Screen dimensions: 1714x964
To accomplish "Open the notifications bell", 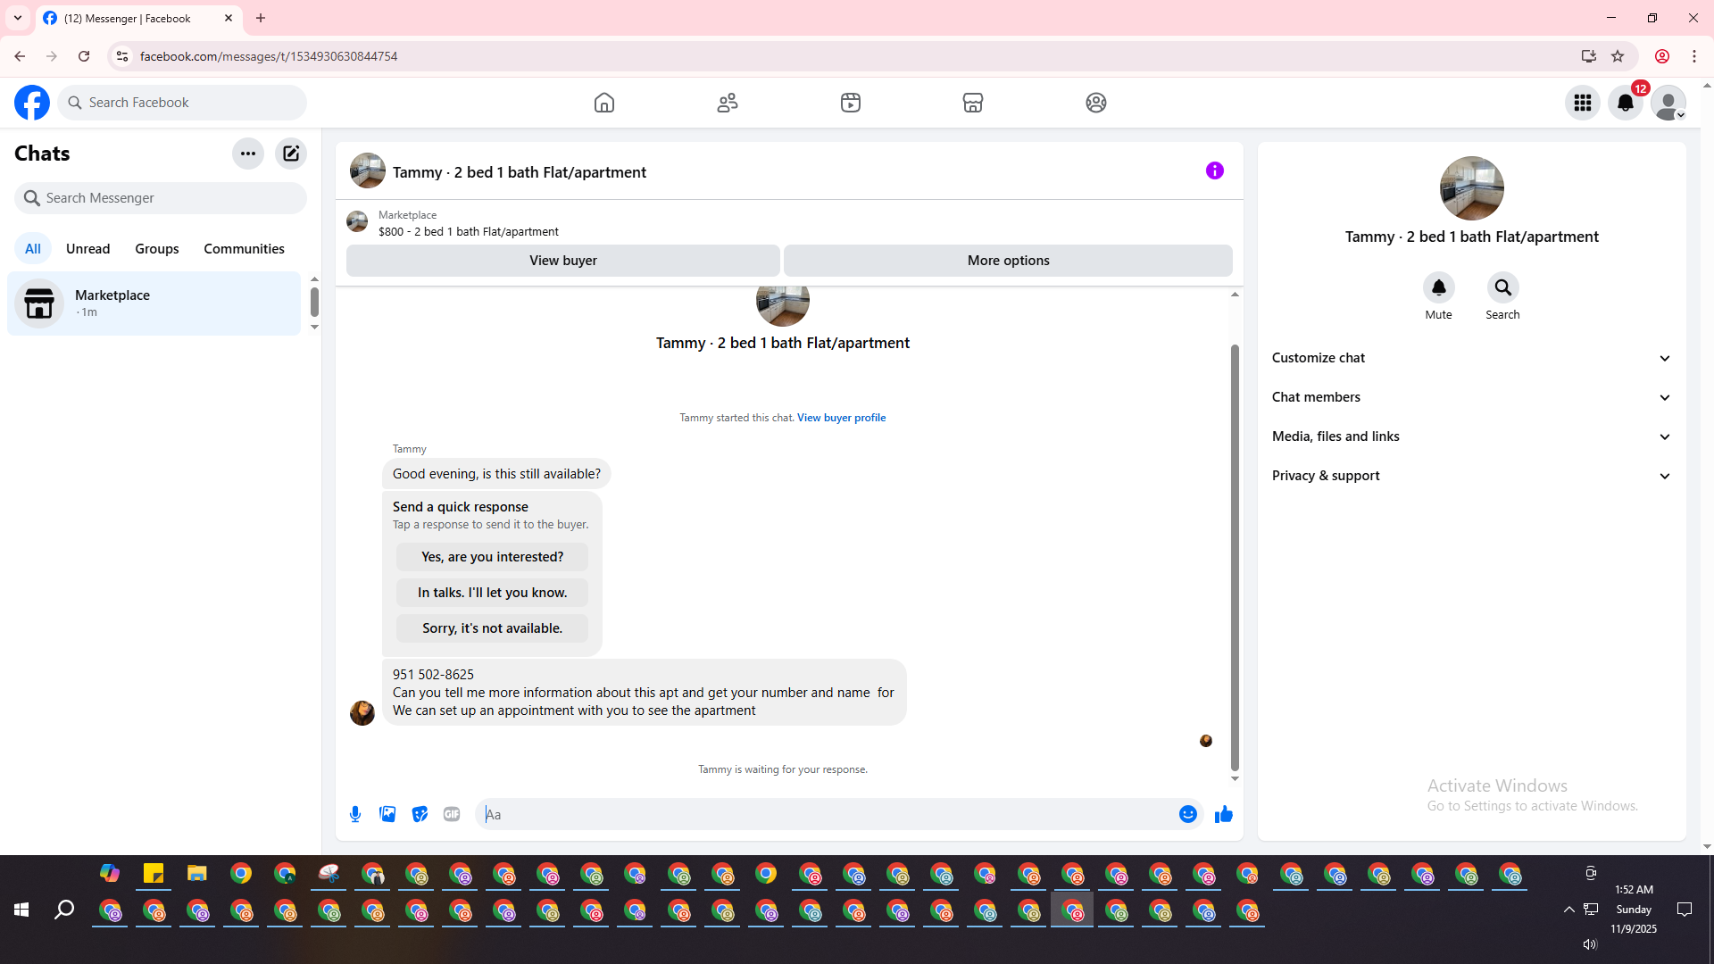I will point(1625,103).
